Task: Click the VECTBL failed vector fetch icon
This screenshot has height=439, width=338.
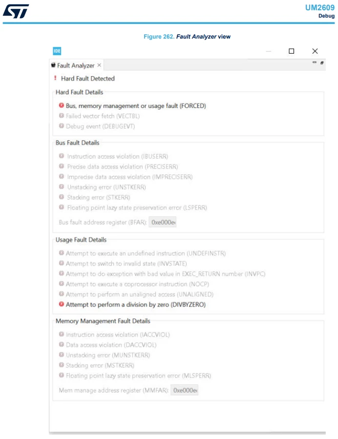Action: [62, 115]
